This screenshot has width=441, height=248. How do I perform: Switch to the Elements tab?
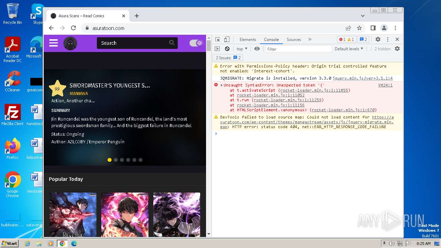click(248, 40)
